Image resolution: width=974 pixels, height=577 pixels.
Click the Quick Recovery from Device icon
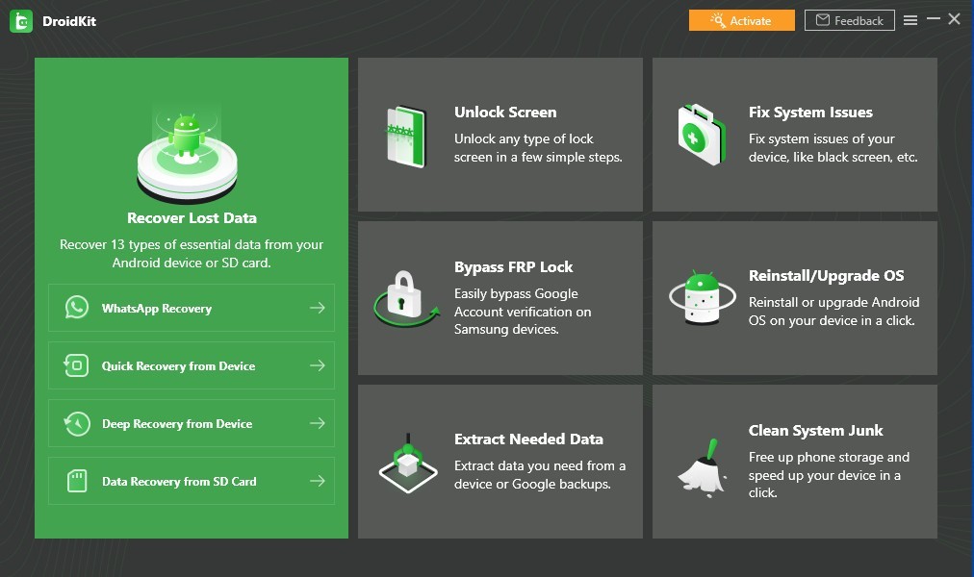click(x=77, y=365)
